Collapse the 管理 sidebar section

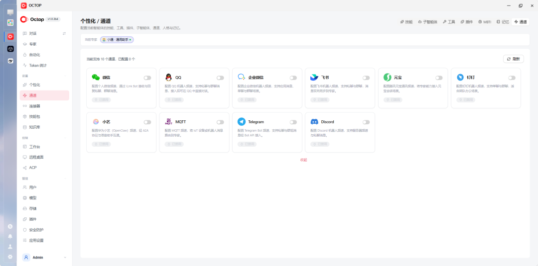(65, 178)
